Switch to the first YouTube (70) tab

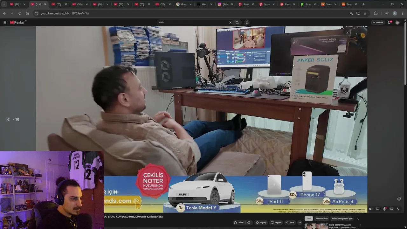(17, 4)
